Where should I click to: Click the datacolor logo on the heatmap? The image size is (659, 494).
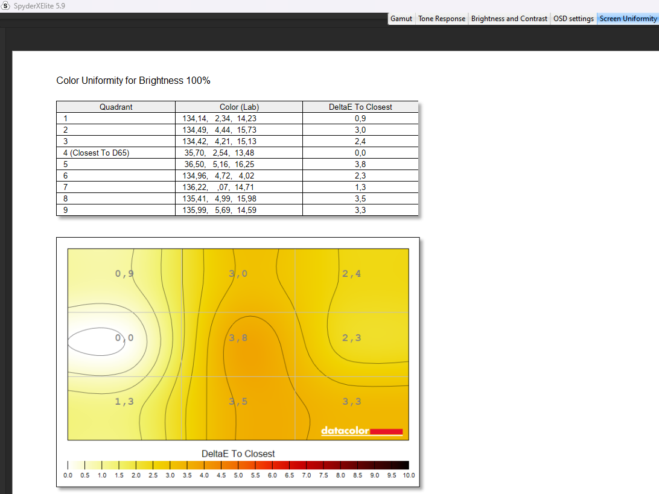(361, 431)
